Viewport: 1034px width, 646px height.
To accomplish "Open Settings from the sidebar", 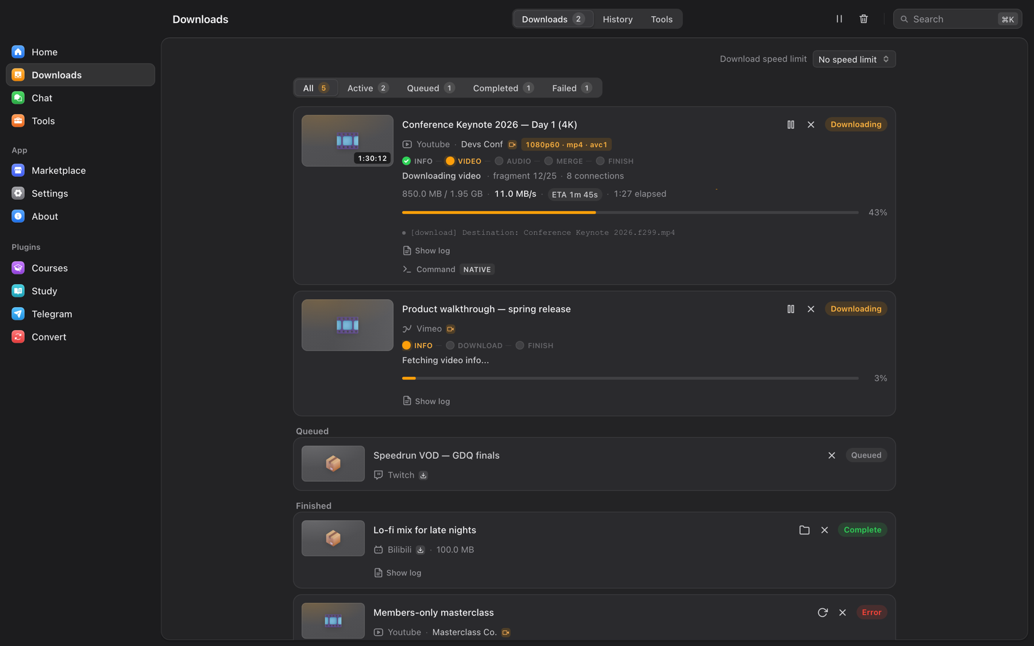I will click(80, 194).
